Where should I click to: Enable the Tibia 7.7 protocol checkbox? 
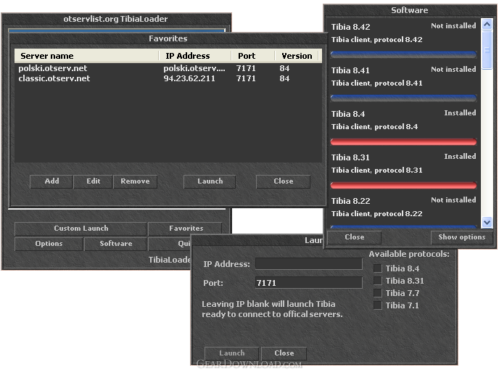point(377,293)
